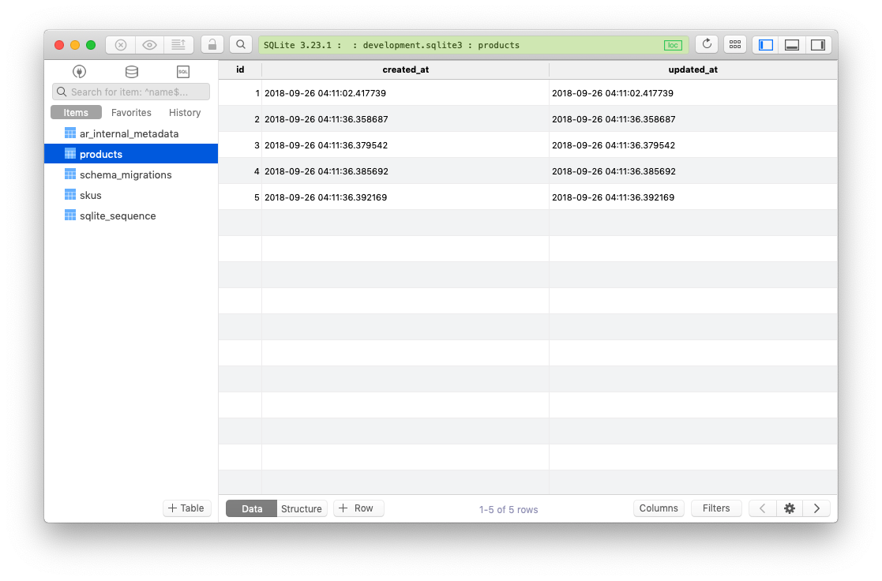Click the table icon beside ar_internal_metadata
882x581 pixels.
70,133
